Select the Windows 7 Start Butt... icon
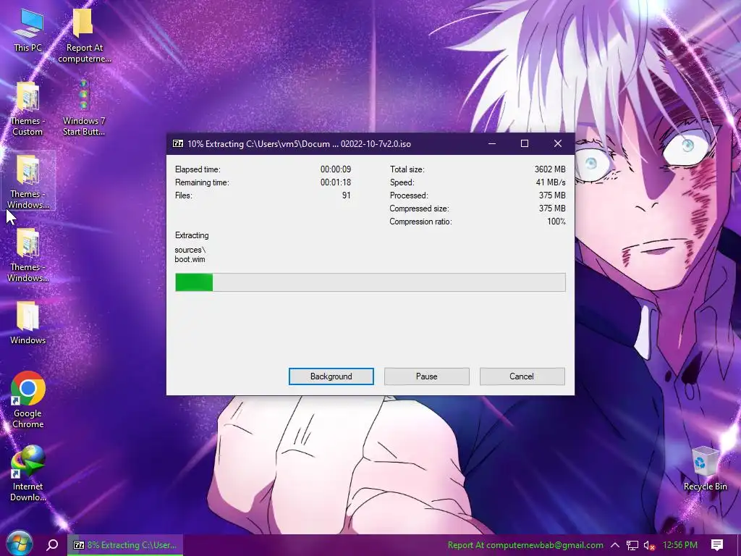Viewport: 741px width, 556px height. pyautogui.click(x=84, y=109)
